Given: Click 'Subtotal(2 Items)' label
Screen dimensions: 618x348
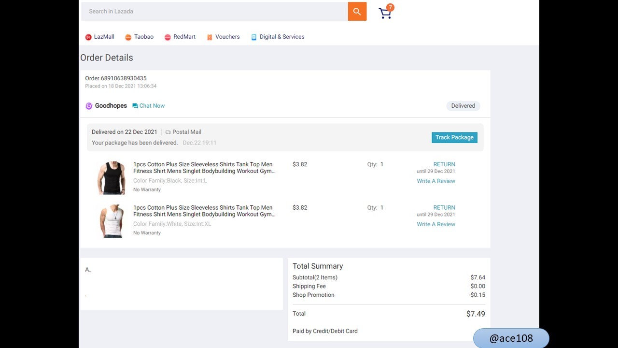Looking at the screenshot, I should [315, 277].
